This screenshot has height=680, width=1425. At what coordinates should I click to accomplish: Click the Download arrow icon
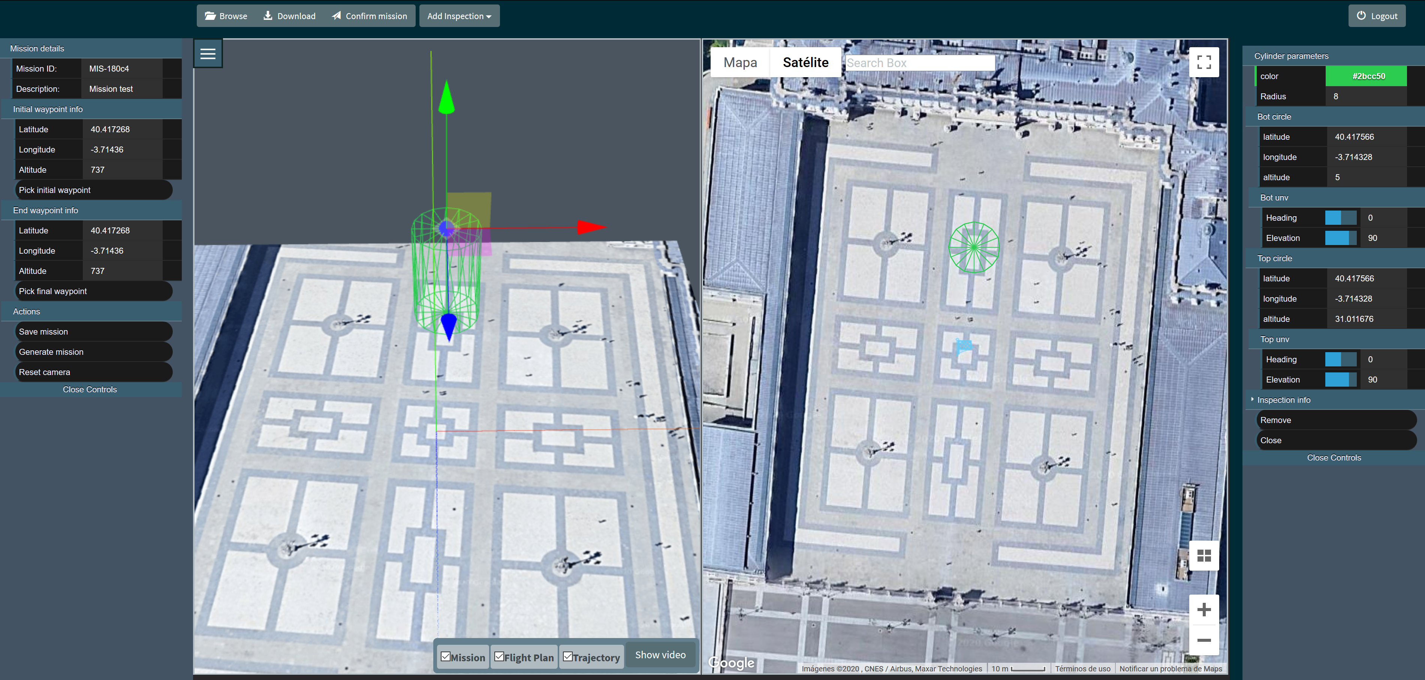(268, 15)
